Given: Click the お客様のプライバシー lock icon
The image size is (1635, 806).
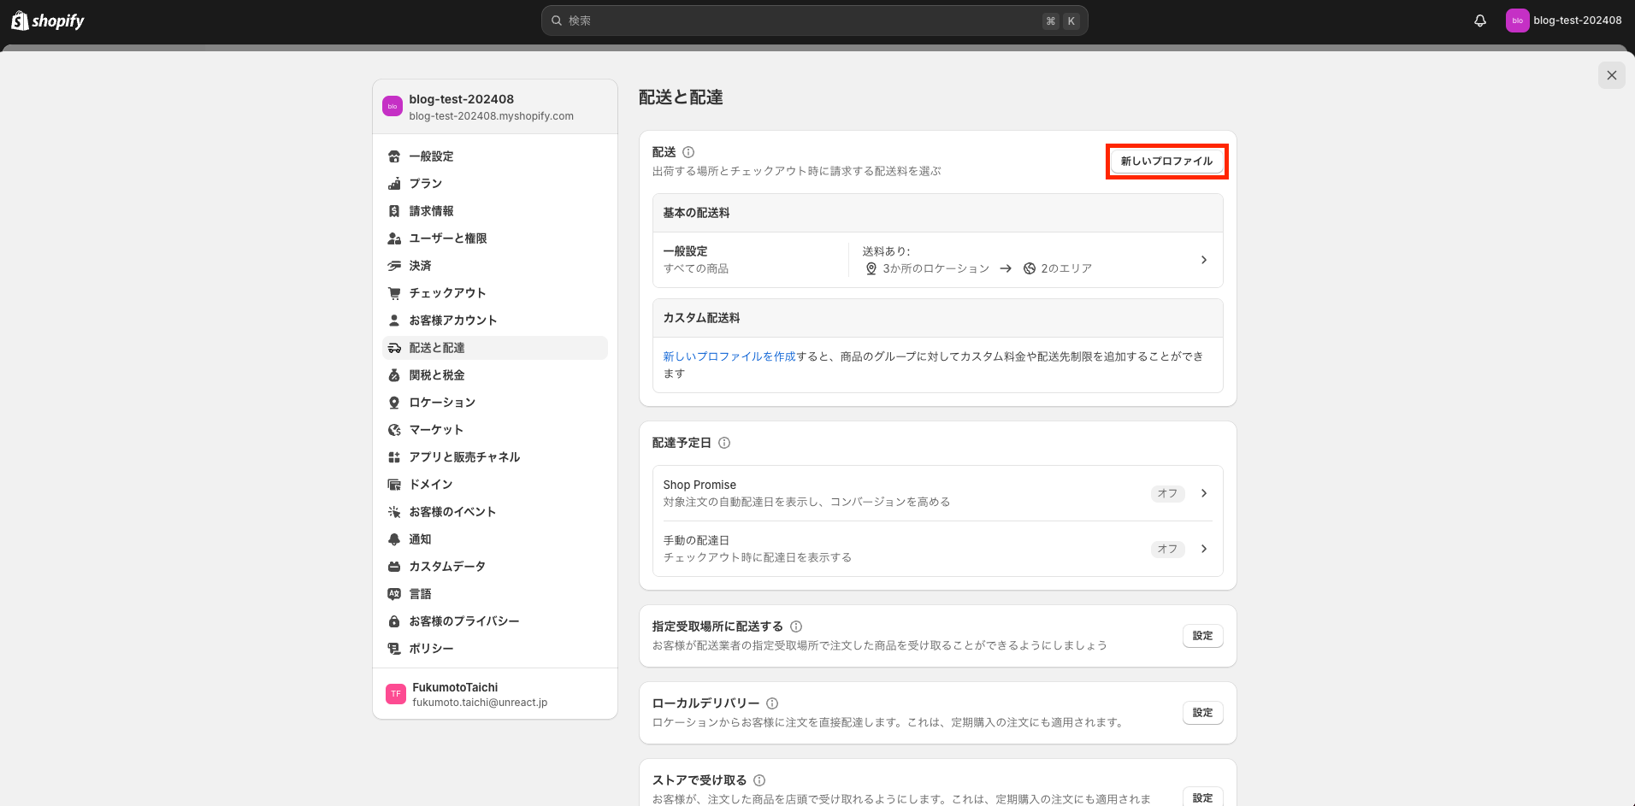Looking at the screenshot, I should click(x=394, y=621).
